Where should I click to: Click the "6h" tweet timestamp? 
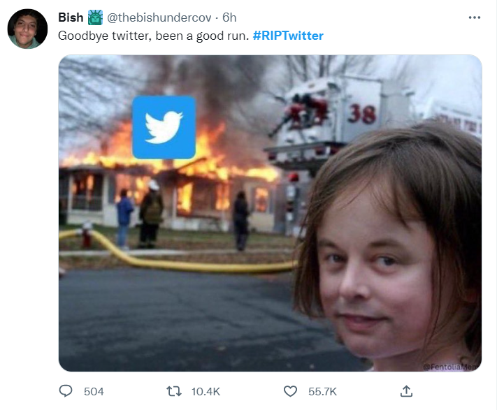coord(229,17)
